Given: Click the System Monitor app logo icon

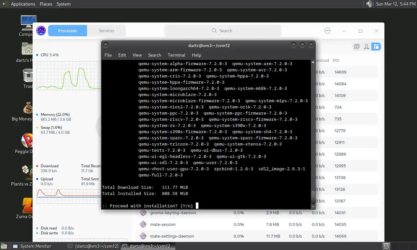Looking at the screenshot, I should tap(41, 31).
